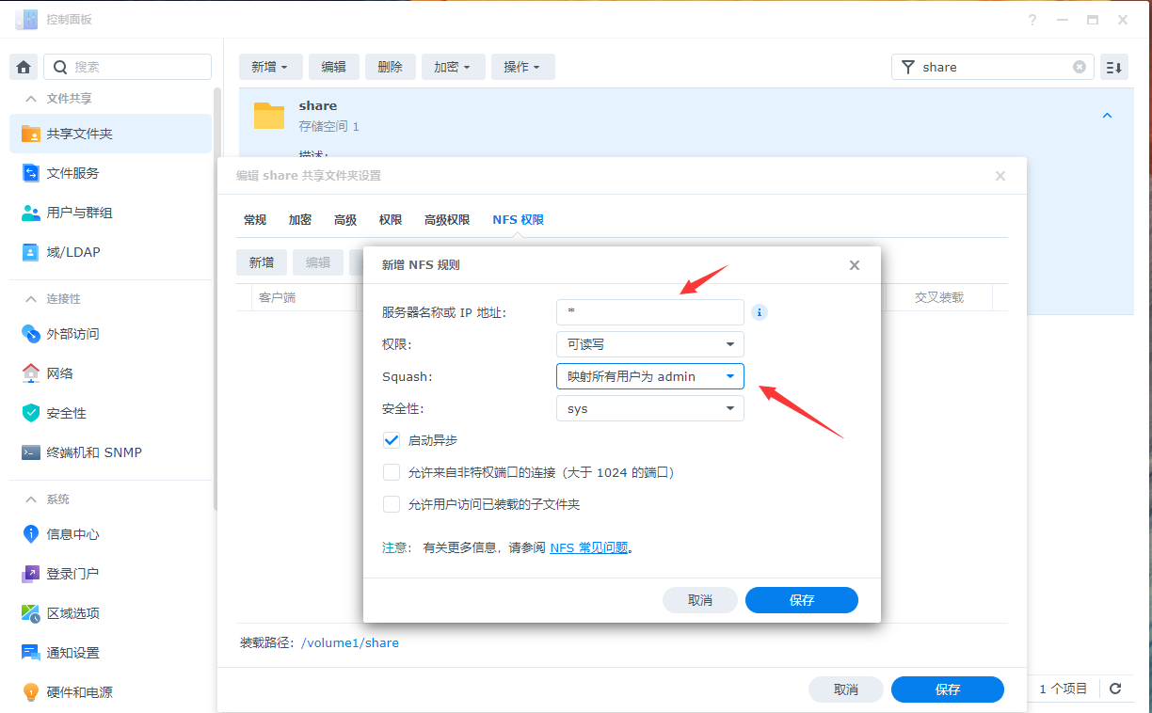Open the 操作 dropdown in toolbar
This screenshot has height=713, width=1152.
tap(522, 67)
